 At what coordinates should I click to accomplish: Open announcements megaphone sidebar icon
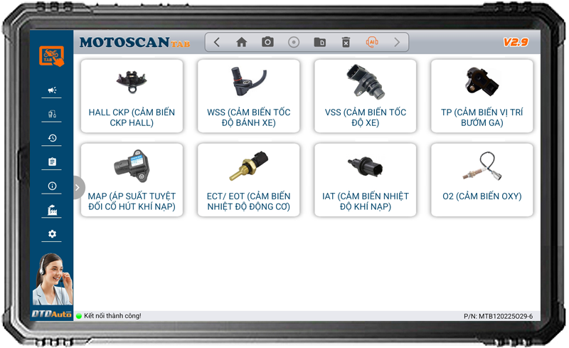tap(52, 90)
